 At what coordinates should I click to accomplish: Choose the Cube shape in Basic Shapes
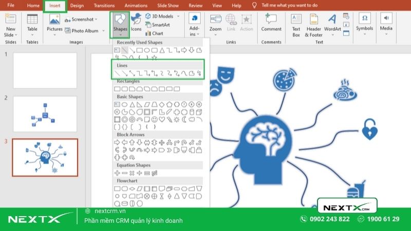coord(199,112)
